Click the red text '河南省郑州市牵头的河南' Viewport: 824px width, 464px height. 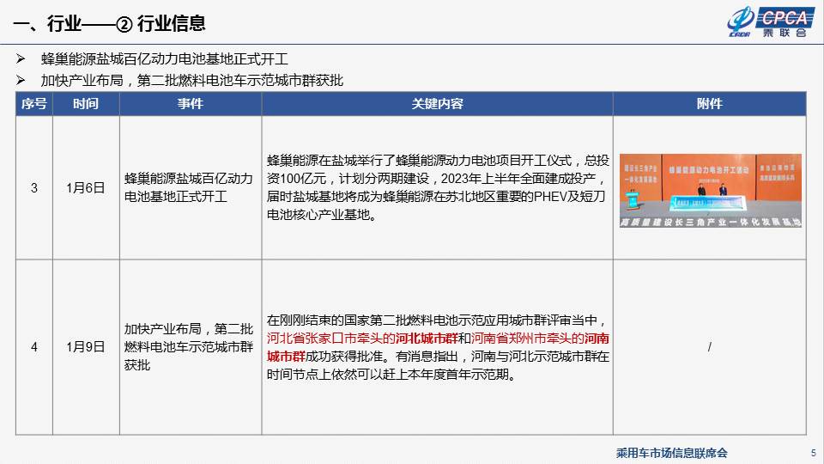coord(540,339)
